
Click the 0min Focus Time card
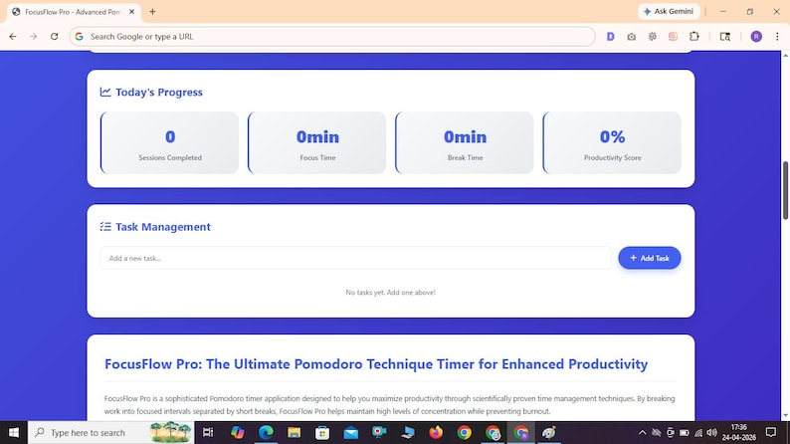click(x=317, y=143)
